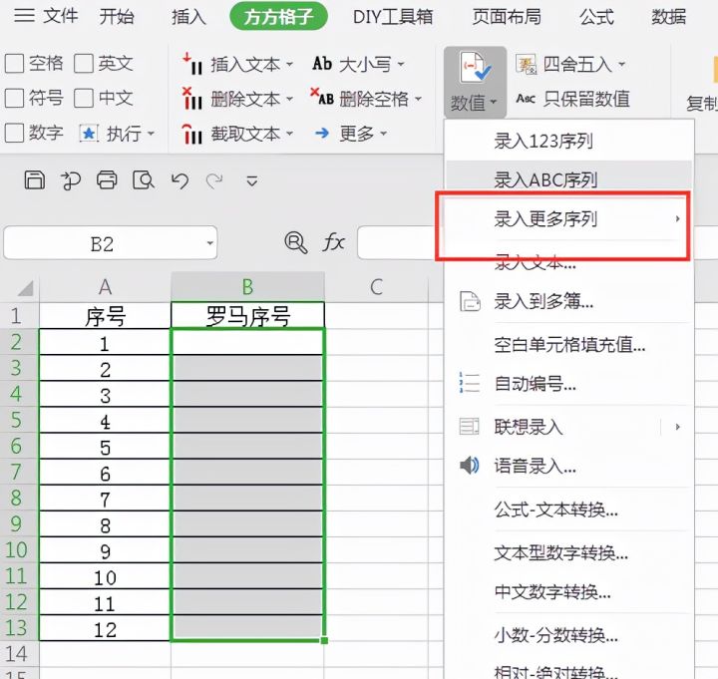
Task: Click the export icon beside save
Action: point(71,180)
